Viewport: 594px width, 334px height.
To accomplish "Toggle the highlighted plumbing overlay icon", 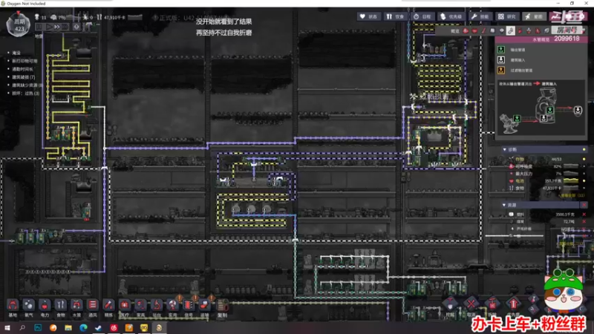I will point(511,31).
